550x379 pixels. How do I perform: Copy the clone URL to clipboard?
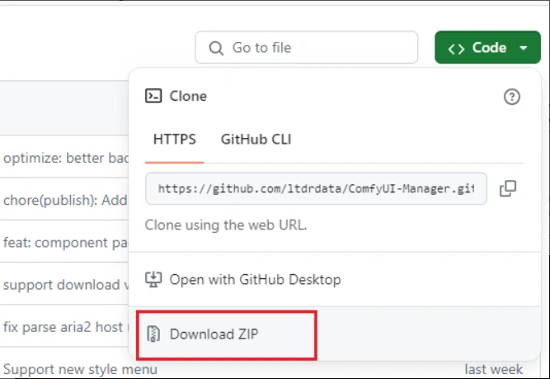508,188
